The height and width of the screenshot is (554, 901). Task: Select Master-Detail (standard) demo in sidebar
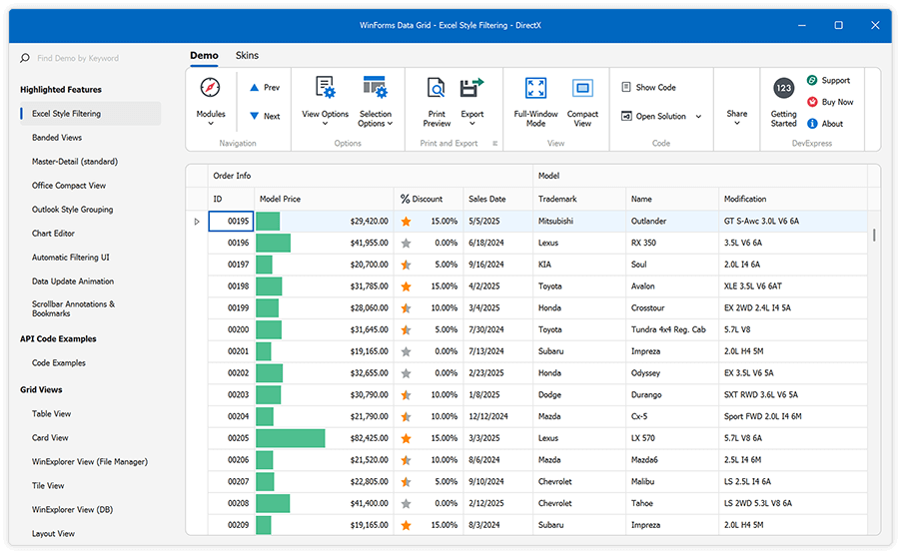click(75, 162)
